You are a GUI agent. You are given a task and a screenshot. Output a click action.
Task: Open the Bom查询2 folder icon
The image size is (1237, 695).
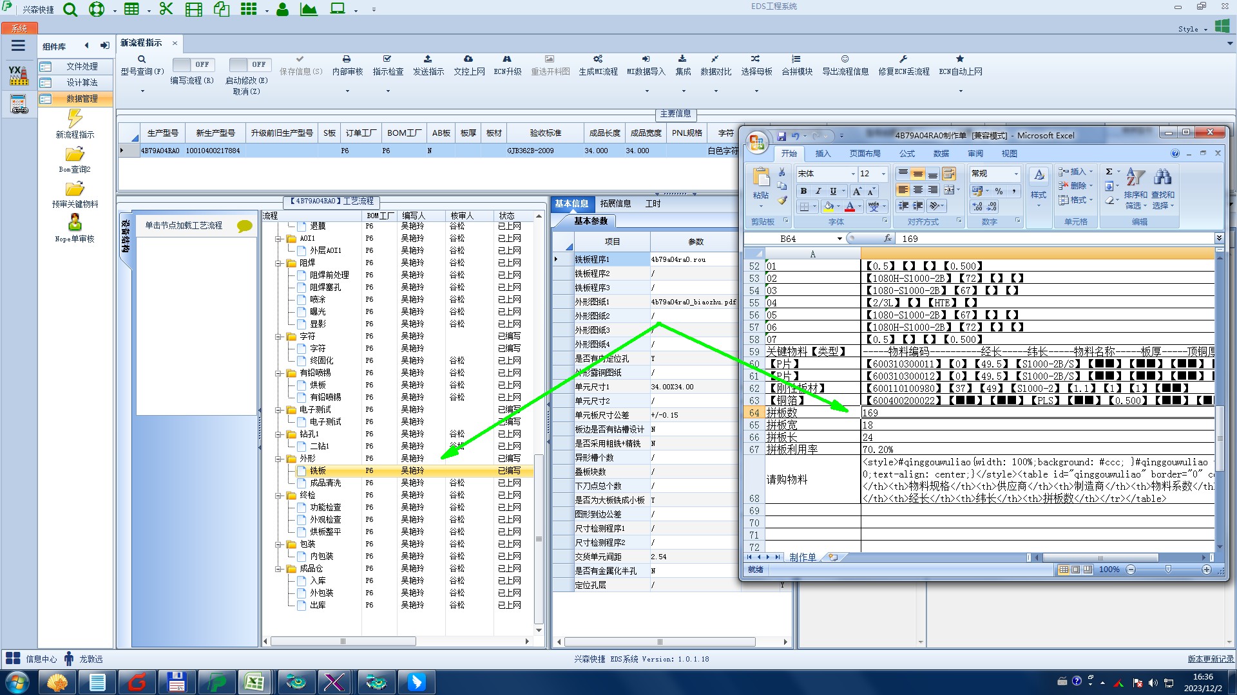75,155
